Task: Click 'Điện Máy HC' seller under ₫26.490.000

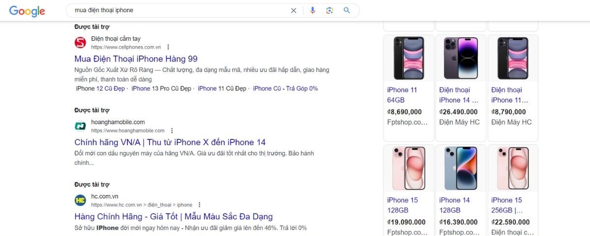Action: pos(459,122)
